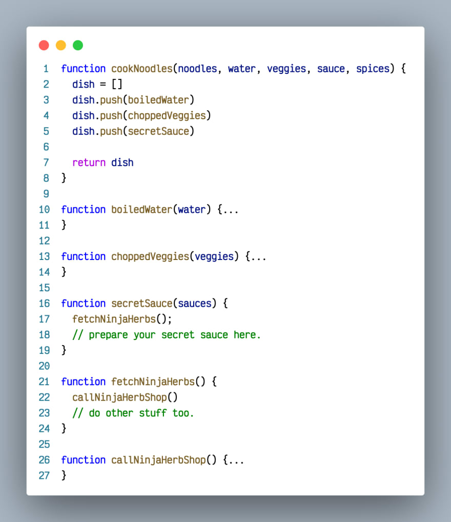Image resolution: width=451 pixels, height=522 pixels.
Task: Click the red close window dot
Action: pos(44,45)
